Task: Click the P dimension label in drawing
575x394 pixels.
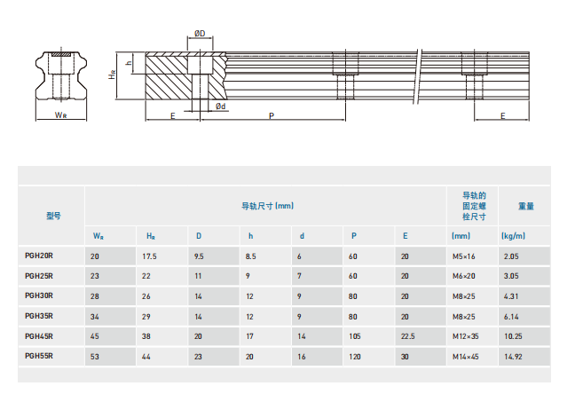Action: point(272,115)
